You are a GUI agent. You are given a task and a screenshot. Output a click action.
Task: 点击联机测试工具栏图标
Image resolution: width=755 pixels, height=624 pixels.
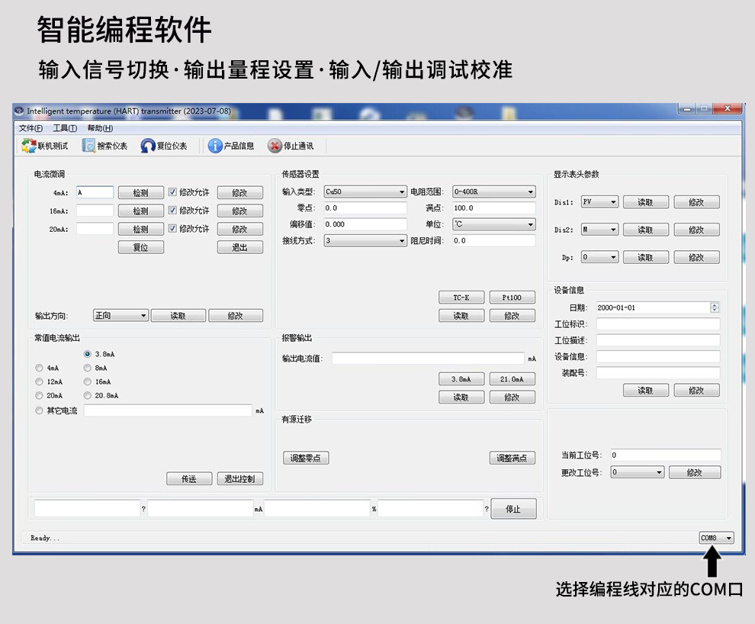(x=43, y=146)
